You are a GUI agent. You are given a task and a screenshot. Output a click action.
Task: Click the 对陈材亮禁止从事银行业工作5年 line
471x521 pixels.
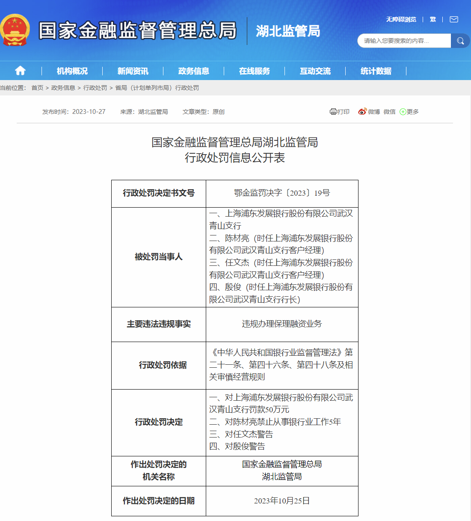point(275,422)
